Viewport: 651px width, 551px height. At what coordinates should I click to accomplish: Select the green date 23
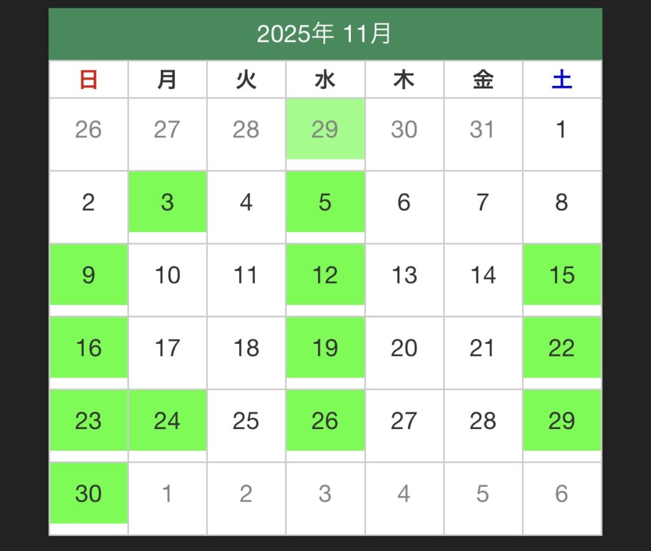point(88,421)
